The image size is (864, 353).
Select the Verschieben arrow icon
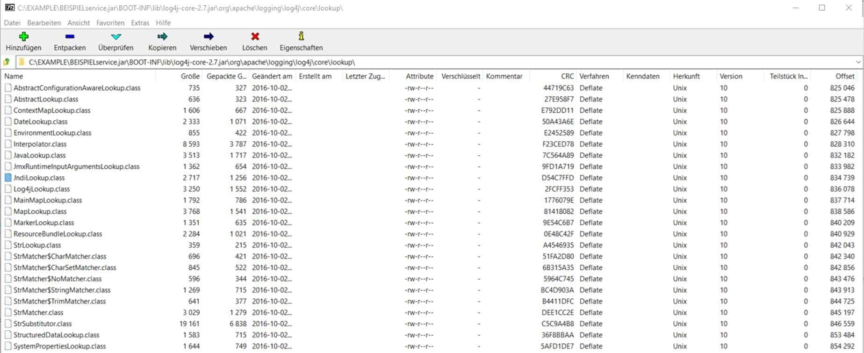[209, 36]
